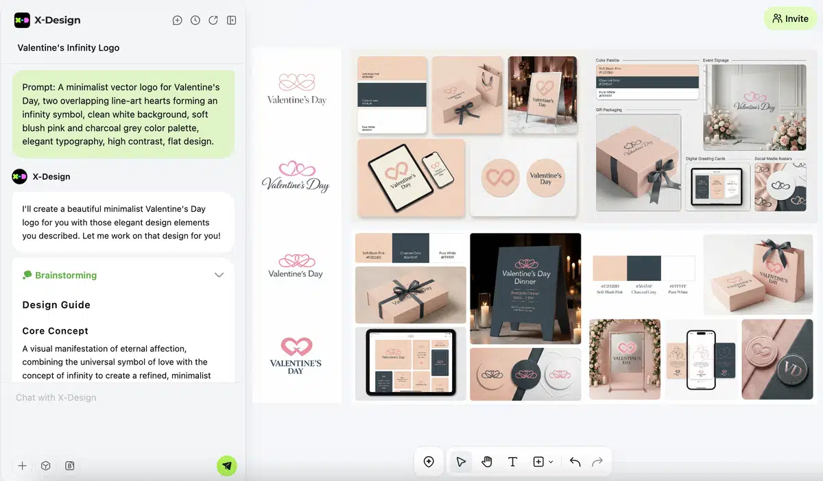Switch to the hand pan tool
This screenshot has height=481, width=823.
(x=487, y=462)
